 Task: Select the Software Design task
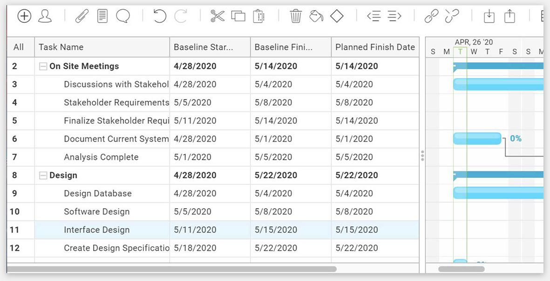96,212
